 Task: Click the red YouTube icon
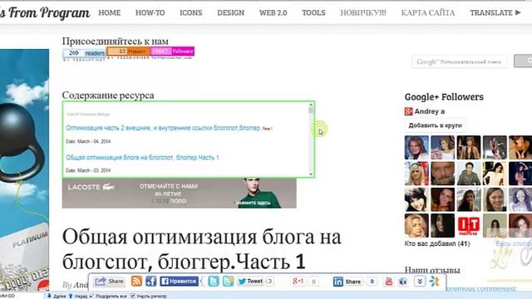pos(389,281)
